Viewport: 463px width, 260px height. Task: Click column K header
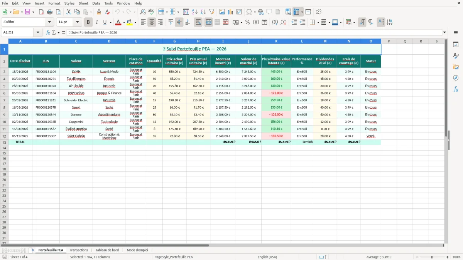point(276,41)
